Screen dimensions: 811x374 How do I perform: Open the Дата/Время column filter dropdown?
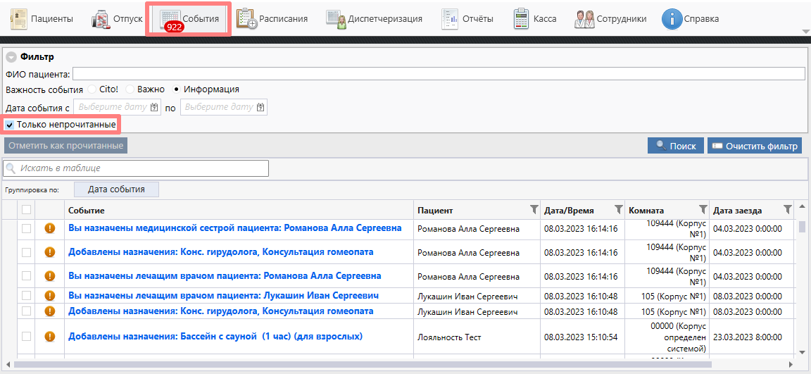[x=618, y=210]
